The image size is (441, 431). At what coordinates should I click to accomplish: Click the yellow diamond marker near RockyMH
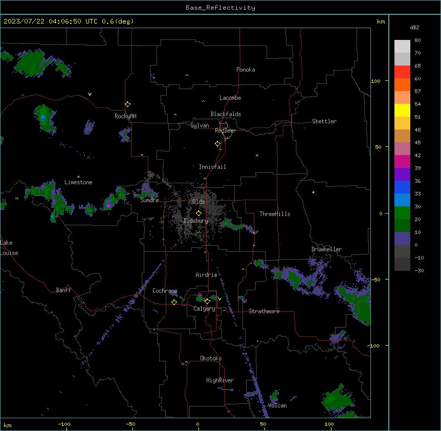pos(128,104)
